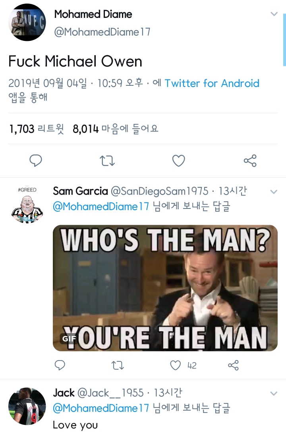This screenshot has width=286, height=436.
Task: Click the reply icon on Sam Garcia's tweet
Action: pos(60,365)
